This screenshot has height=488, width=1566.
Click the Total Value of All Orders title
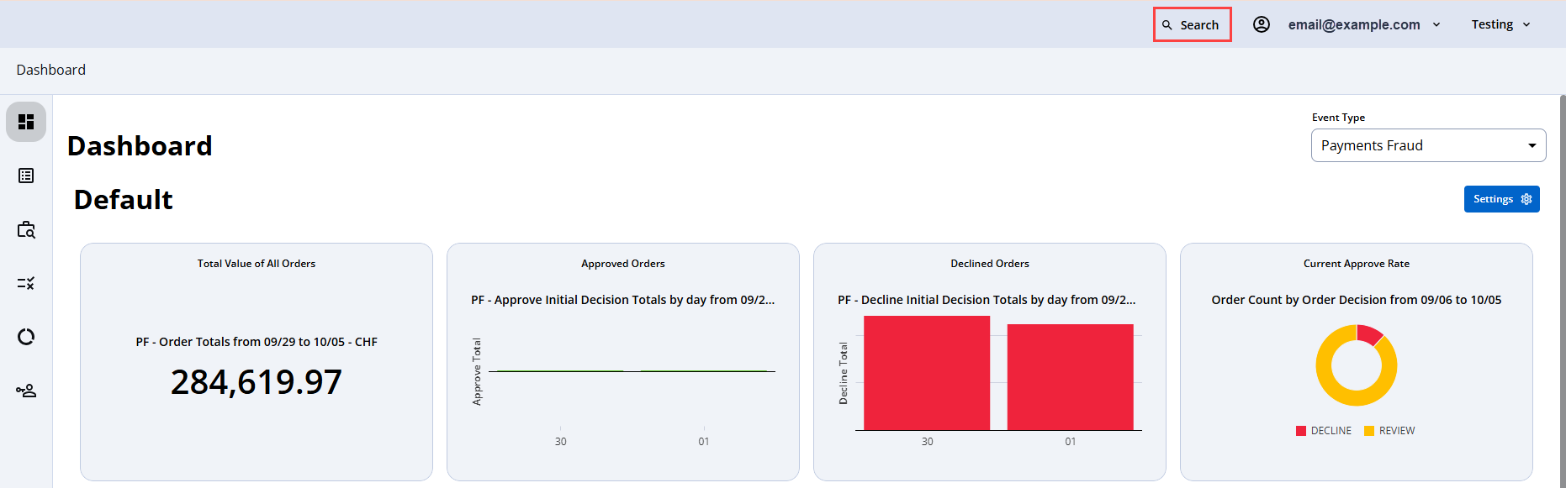click(x=257, y=264)
